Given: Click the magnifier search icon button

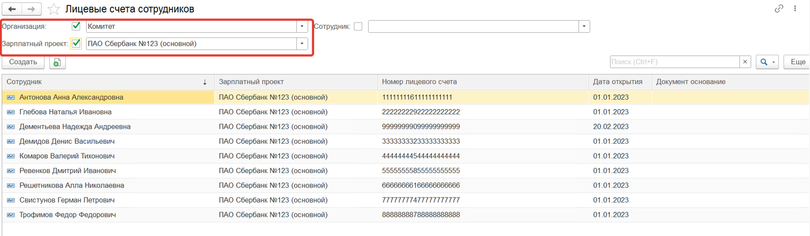Looking at the screenshot, I should 764,62.
